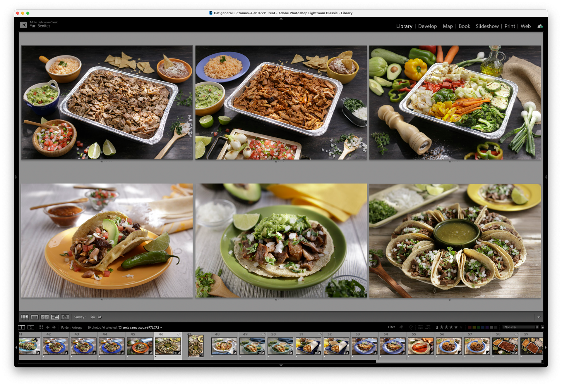Screen dimensions: 562x386
Task: Filter by red color label
Action: [470, 327]
